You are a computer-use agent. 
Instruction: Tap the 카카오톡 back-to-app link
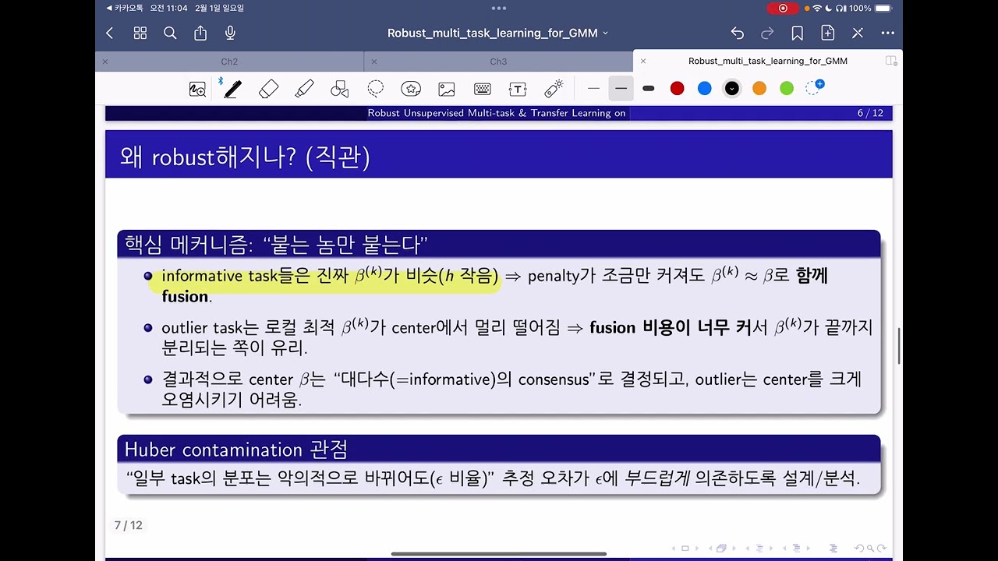[125, 8]
